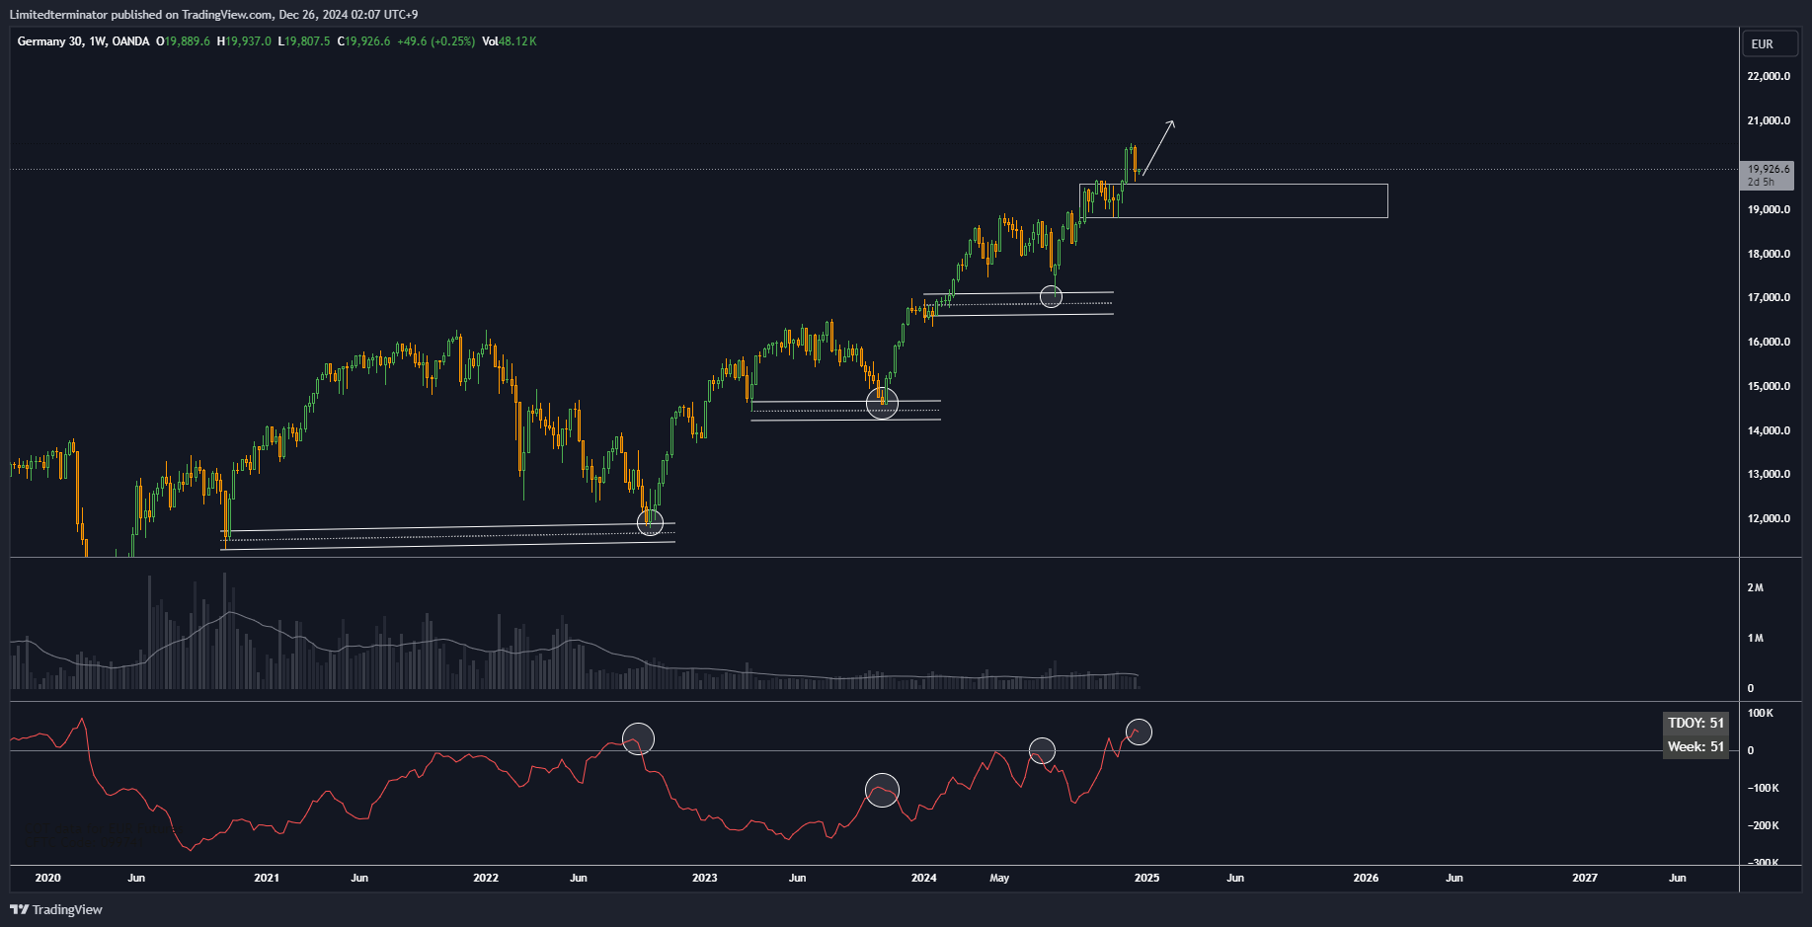
Task: Click the 16,000.0 price axis label
Action: (1769, 342)
